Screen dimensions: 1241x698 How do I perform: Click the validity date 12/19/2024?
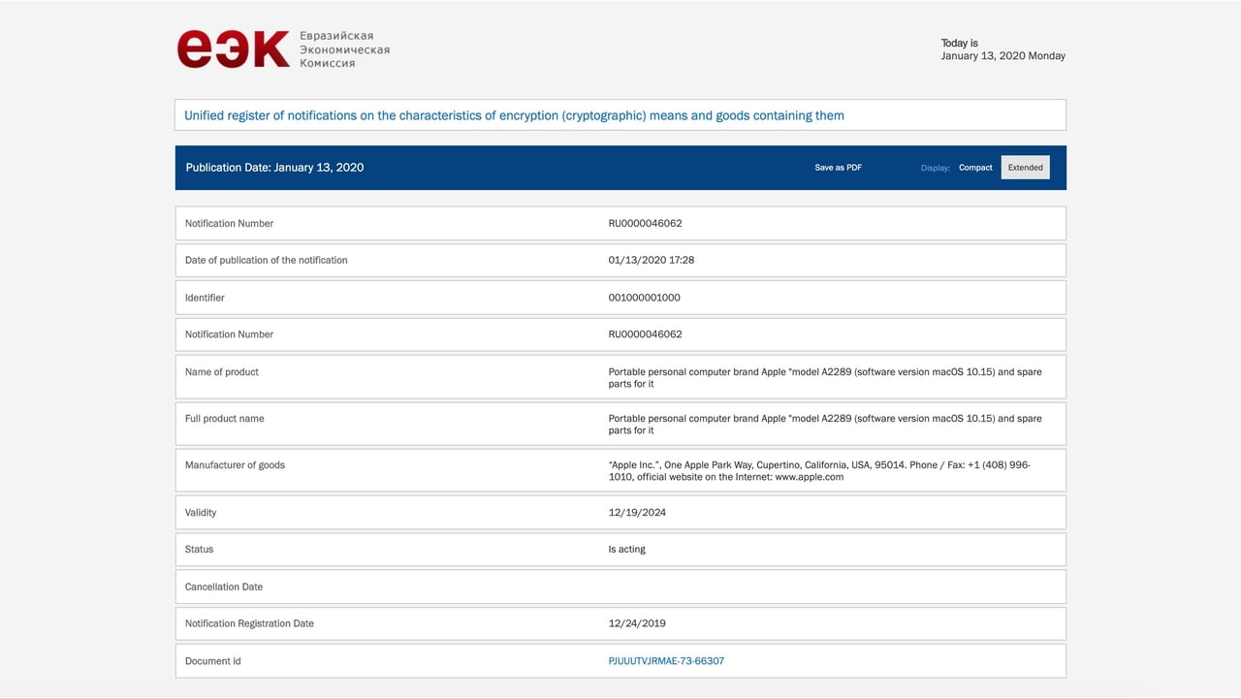[637, 513]
